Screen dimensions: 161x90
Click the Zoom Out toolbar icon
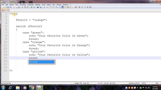click(x=47, y=7)
